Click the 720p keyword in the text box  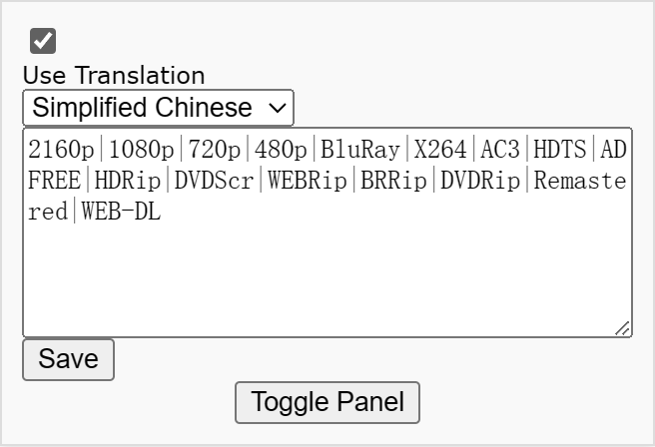point(215,150)
